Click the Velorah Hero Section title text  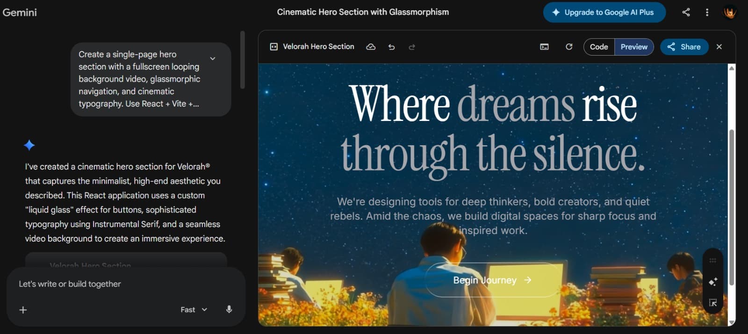coord(318,47)
